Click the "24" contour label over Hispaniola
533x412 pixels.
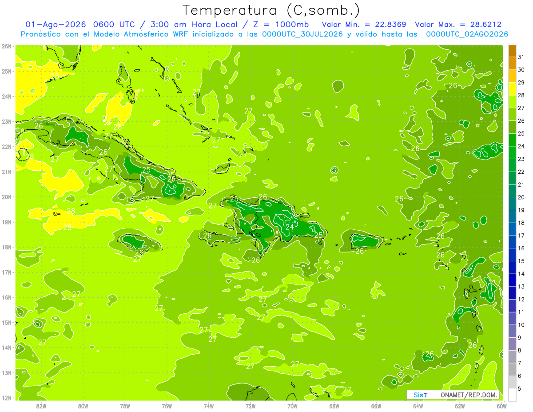290,227
